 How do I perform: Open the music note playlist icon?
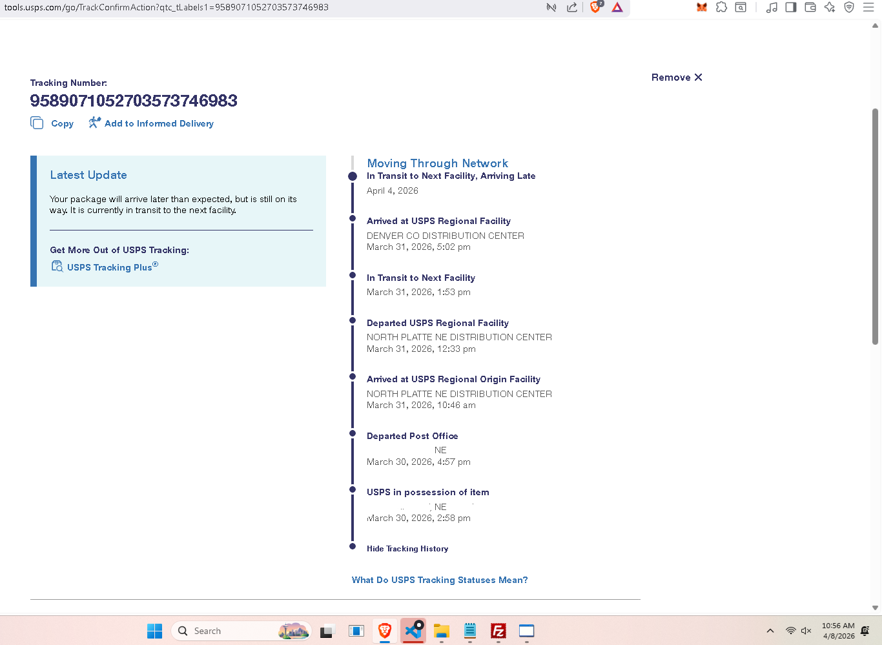point(772,7)
